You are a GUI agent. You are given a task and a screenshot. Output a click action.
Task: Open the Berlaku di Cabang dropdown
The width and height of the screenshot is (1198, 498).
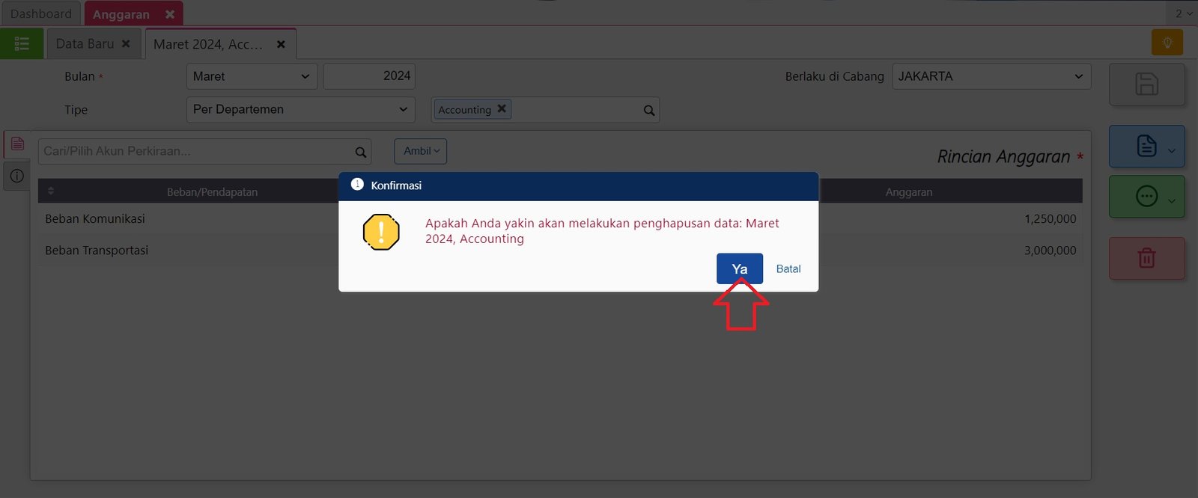coord(991,76)
